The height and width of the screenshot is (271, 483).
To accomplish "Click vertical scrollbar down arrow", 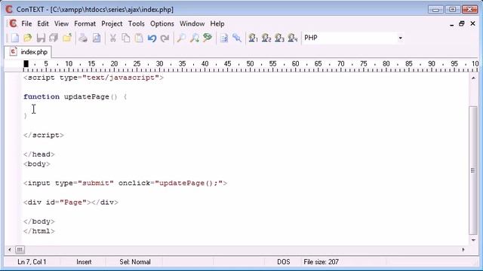I will coord(473,240).
